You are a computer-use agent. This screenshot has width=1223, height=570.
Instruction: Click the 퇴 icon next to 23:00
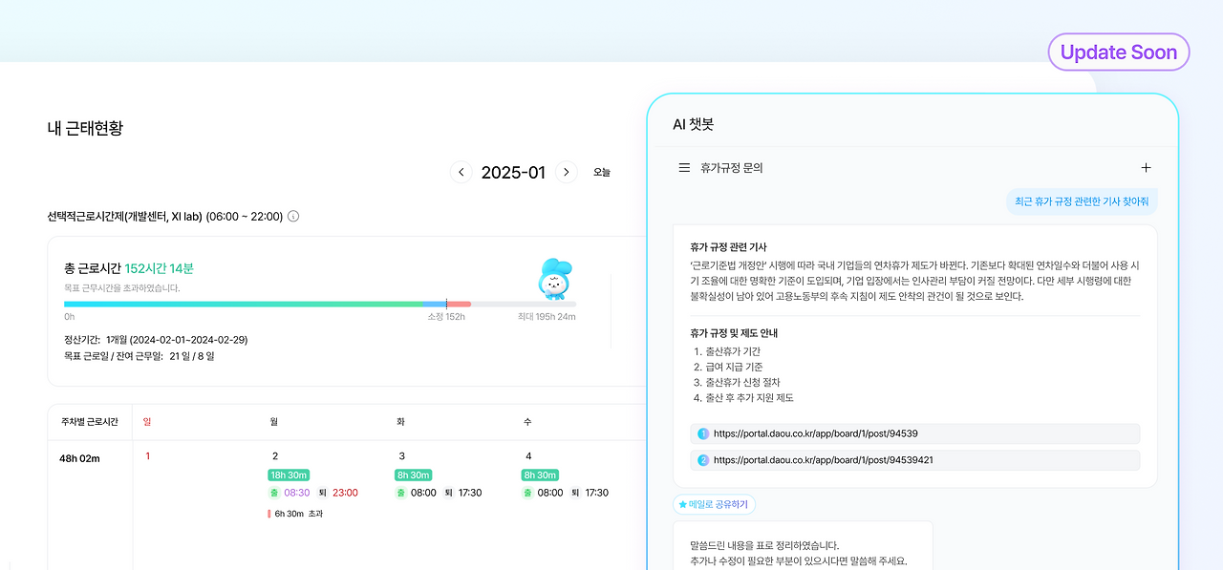point(323,493)
